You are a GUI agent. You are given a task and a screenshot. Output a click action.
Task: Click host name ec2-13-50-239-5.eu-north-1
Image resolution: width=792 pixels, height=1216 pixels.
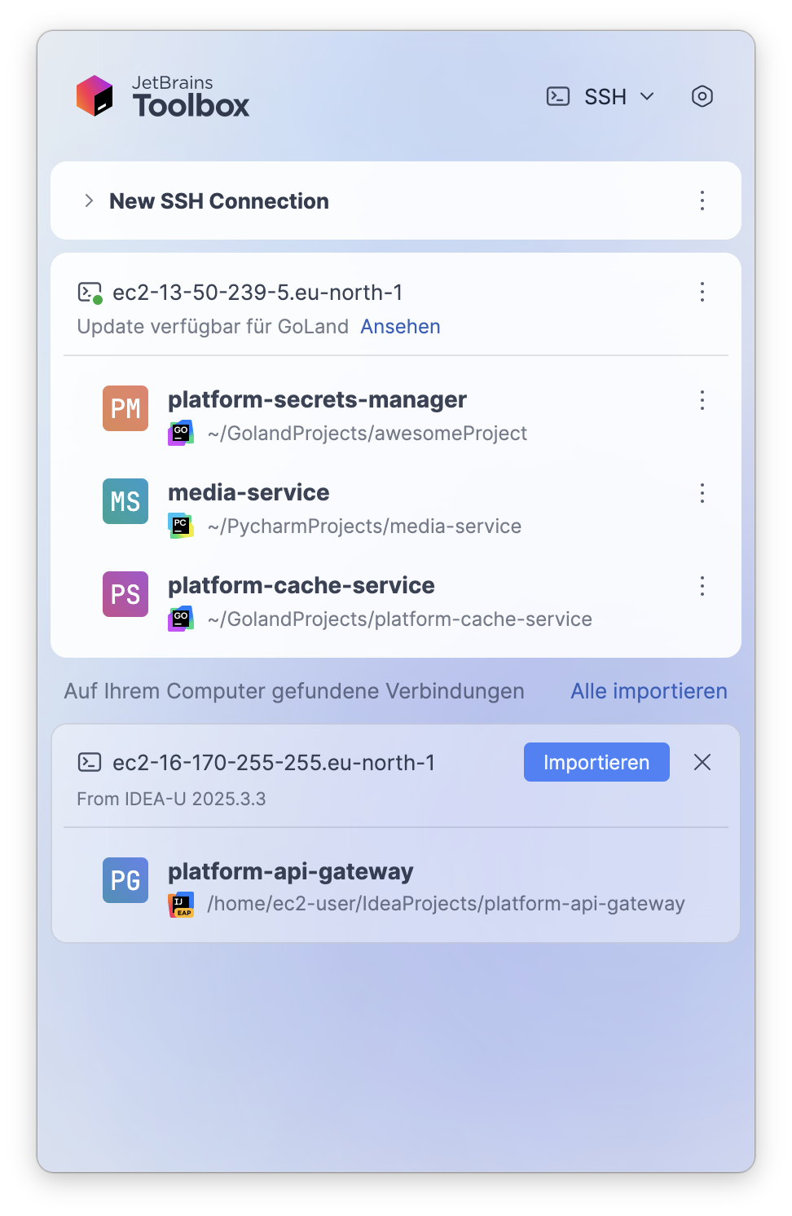coord(257,293)
